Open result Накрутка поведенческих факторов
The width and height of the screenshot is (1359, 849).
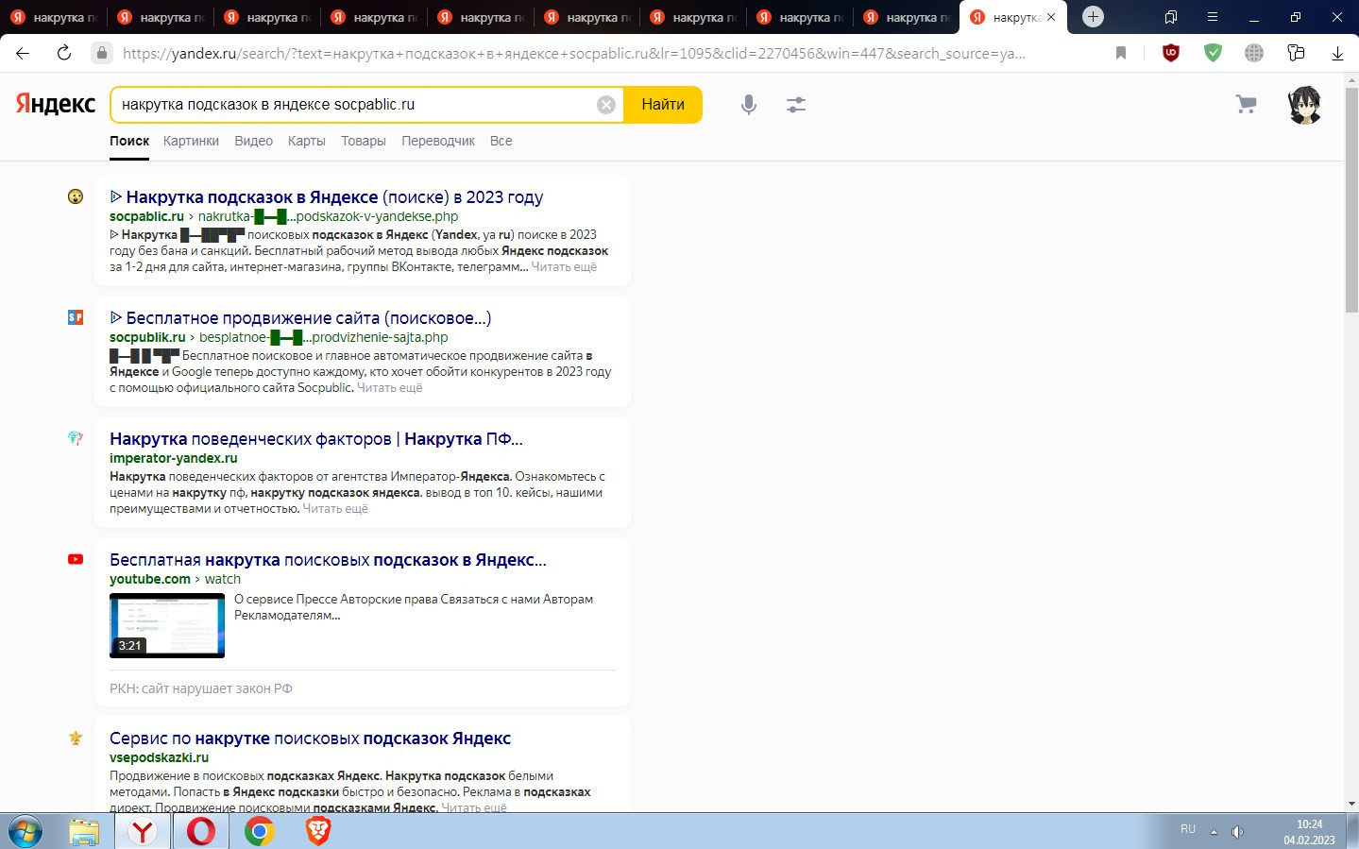(x=316, y=439)
